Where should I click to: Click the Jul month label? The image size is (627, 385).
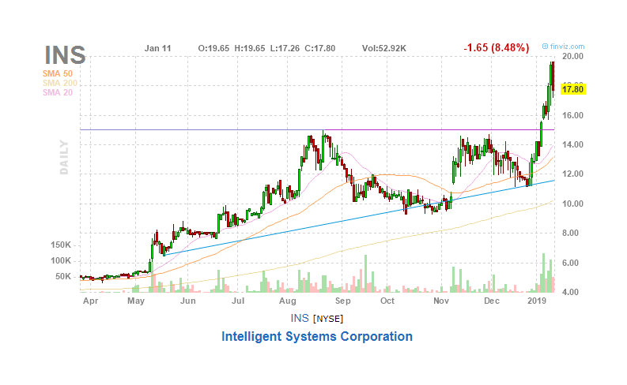(x=238, y=301)
